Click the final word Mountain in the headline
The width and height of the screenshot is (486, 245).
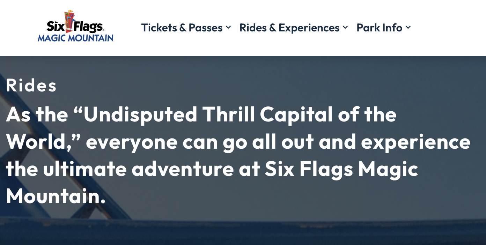pos(53,196)
